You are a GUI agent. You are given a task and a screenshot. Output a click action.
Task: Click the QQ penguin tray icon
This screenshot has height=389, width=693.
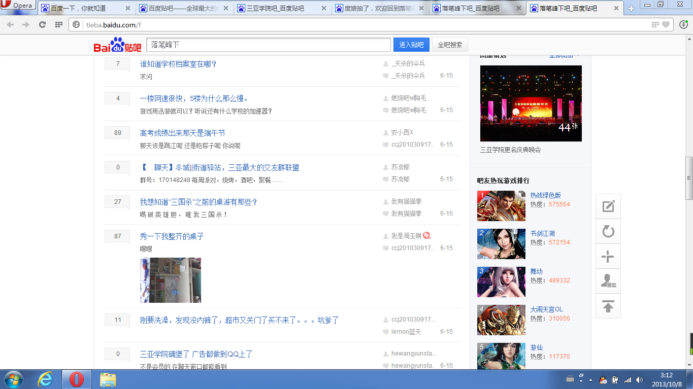click(x=603, y=379)
